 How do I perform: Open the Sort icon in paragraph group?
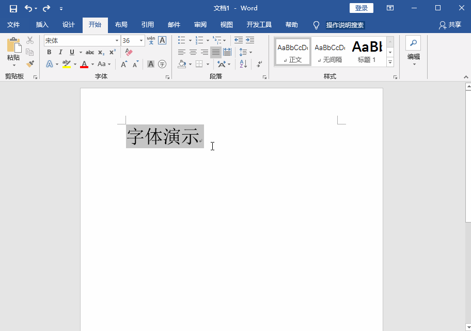243,64
